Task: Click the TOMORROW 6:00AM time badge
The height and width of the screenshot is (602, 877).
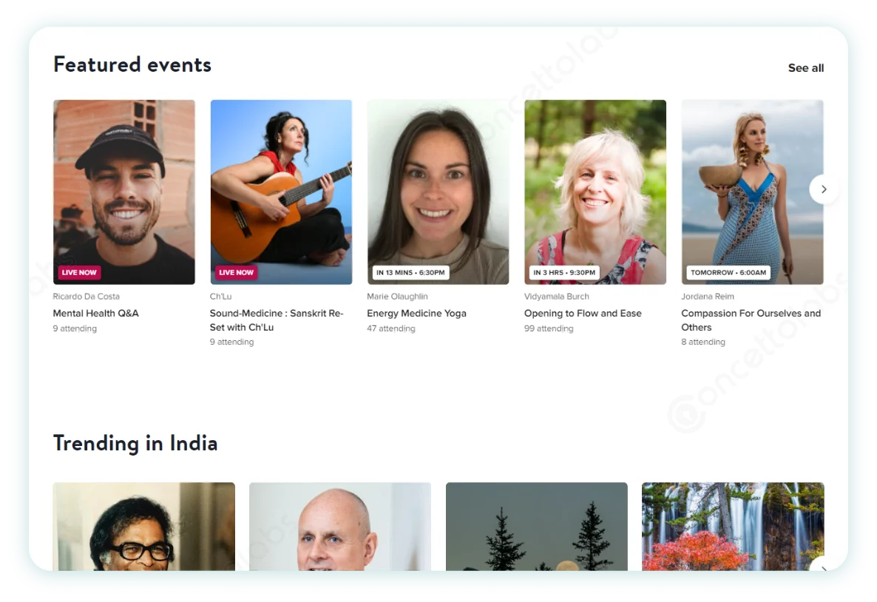Action: [728, 272]
